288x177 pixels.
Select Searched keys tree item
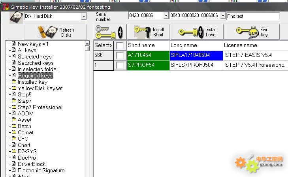(36, 63)
